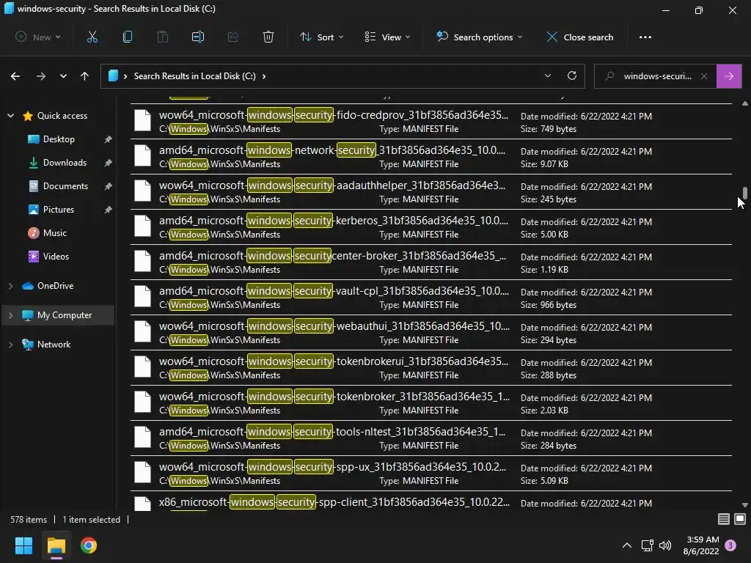Screen dimensions: 751x563
Task: Click the scrollbar up arrow
Action: (745, 103)
